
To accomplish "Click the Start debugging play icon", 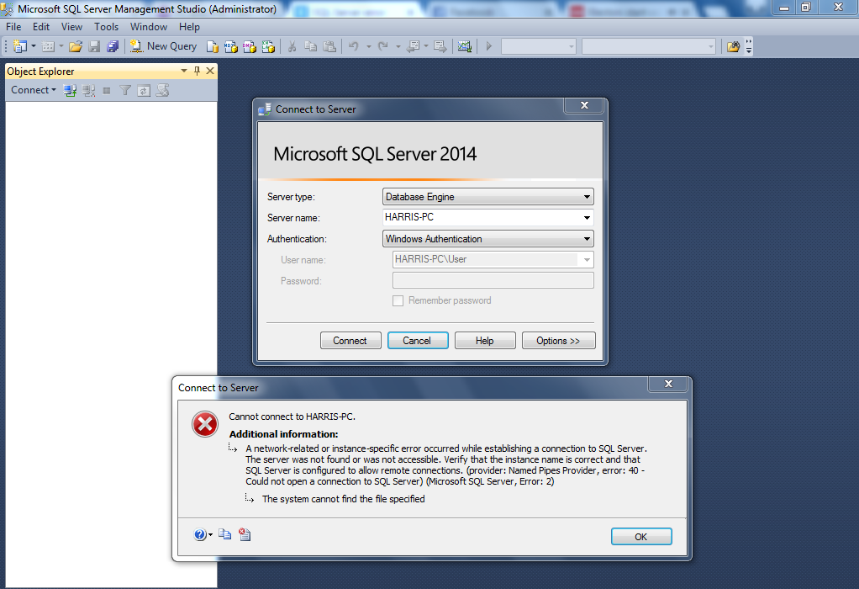I will click(489, 46).
